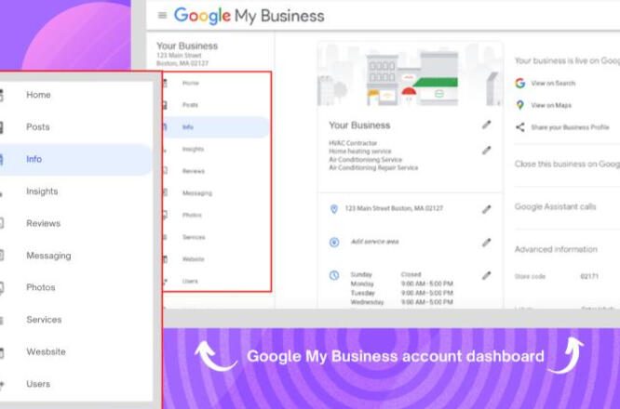Open View on Search link

pos(553,84)
